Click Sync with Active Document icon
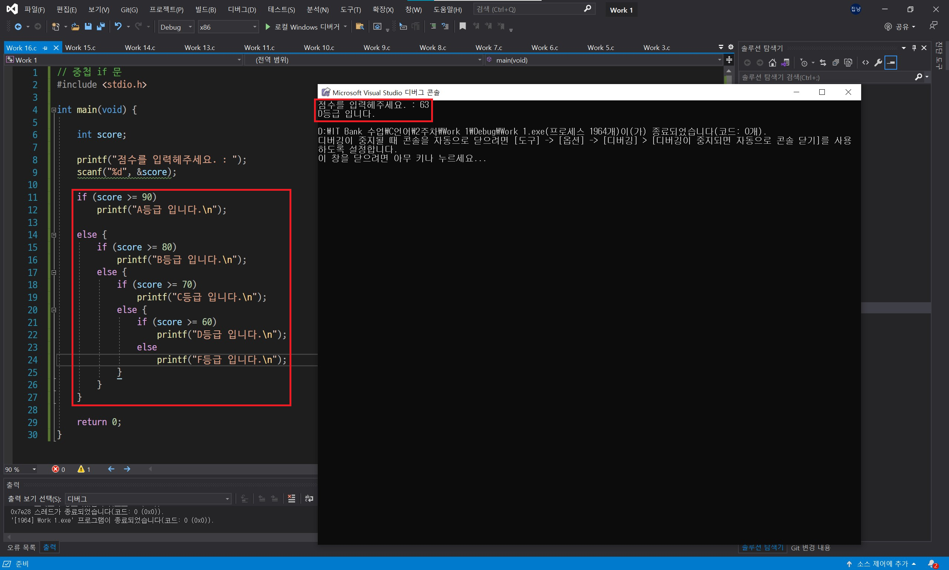949x570 pixels. click(x=823, y=63)
